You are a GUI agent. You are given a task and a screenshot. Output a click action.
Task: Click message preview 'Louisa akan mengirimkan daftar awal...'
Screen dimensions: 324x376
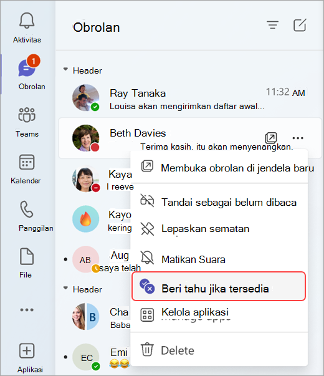point(187,106)
